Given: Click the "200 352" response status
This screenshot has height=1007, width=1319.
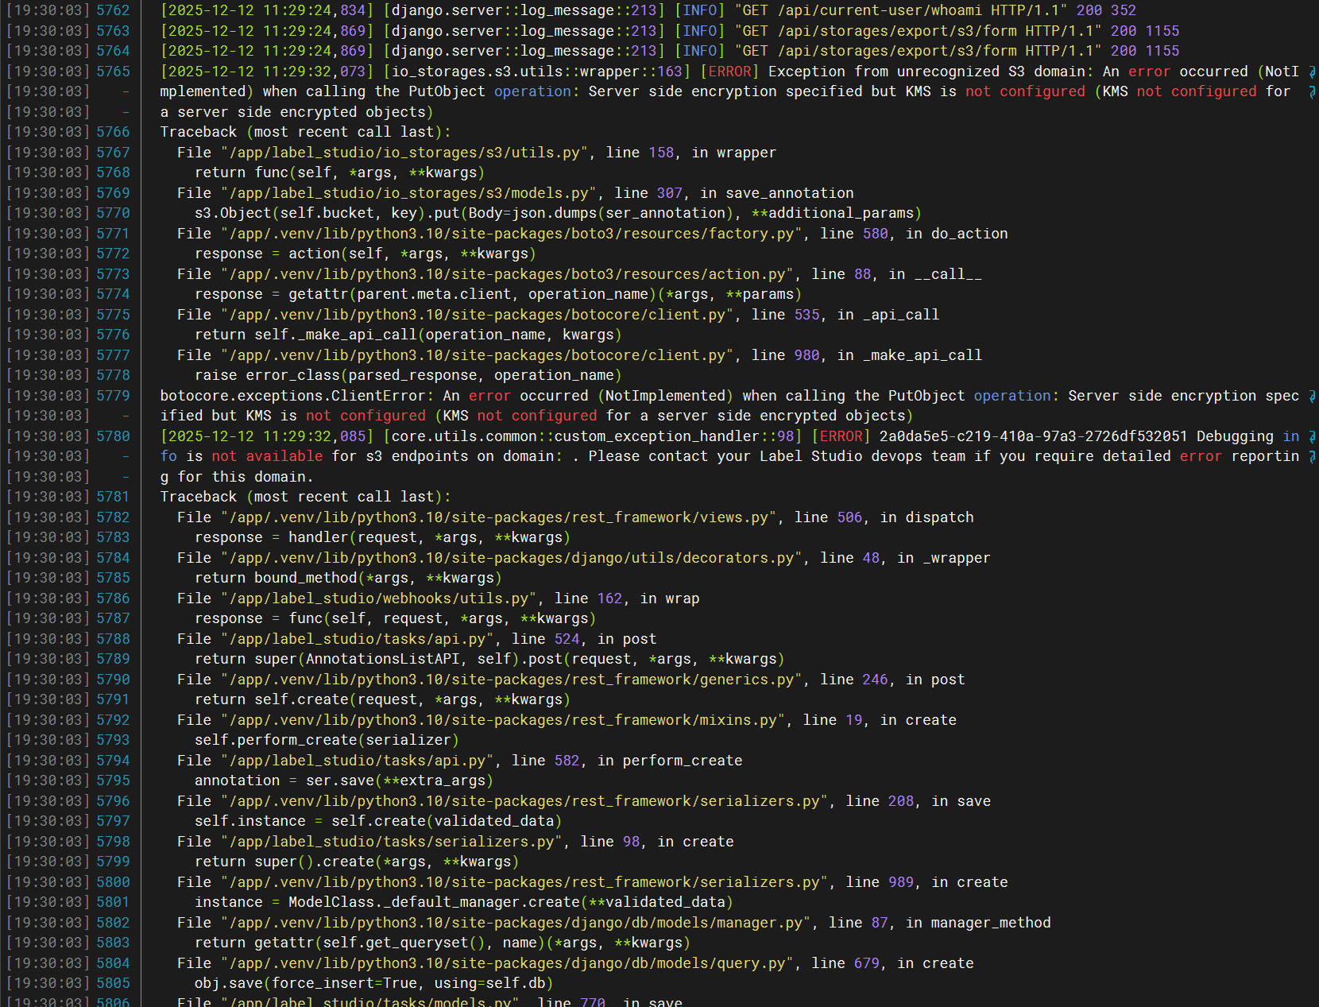Looking at the screenshot, I should click(1106, 10).
